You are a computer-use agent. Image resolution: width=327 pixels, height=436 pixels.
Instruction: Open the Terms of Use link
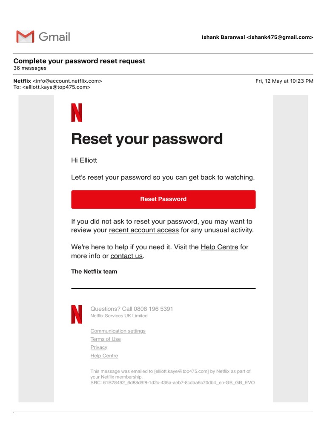tap(106, 339)
